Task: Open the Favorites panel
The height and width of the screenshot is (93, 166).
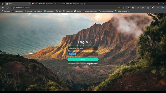Action: coord(143,7)
